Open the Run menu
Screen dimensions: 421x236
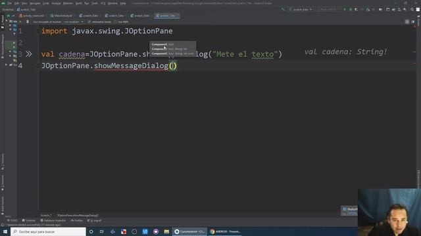[x=86, y=3]
